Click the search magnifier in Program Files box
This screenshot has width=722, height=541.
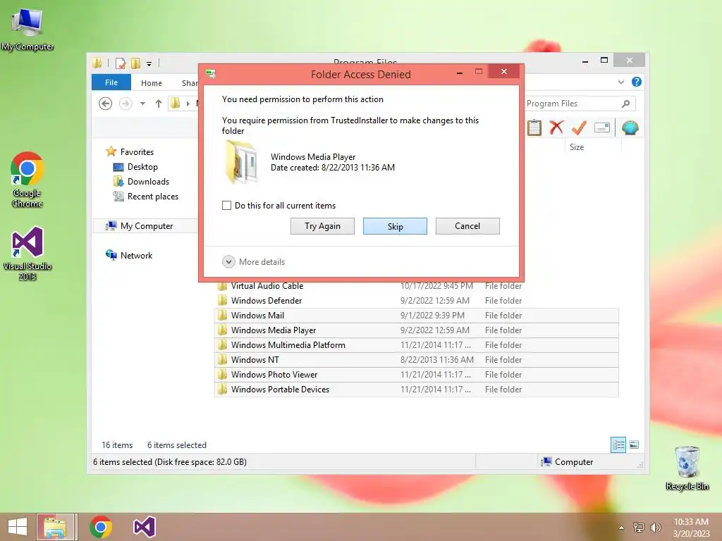(x=625, y=104)
